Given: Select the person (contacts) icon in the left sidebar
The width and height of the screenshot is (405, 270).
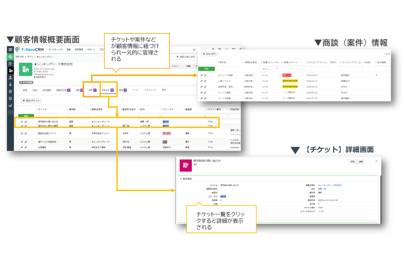Looking at the screenshot, I should pos(10,77).
